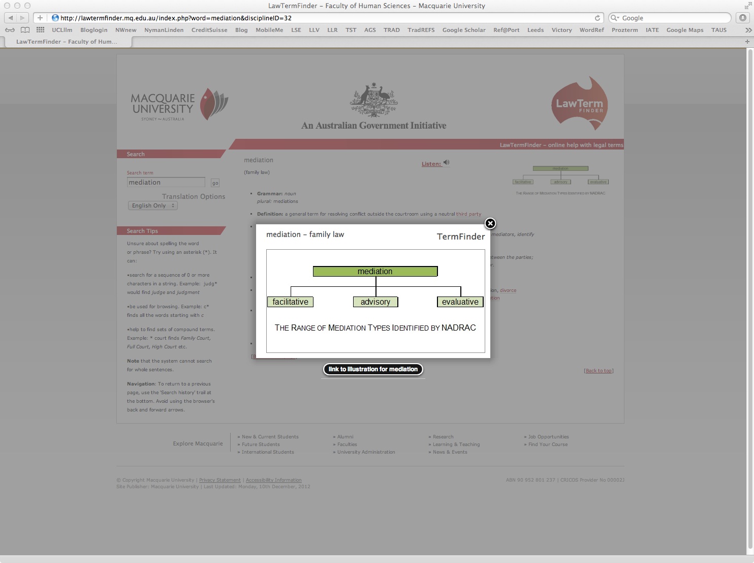
Task: Click the mediation search term field
Action: 166,183
